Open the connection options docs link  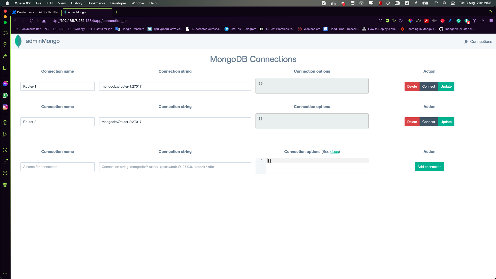pyautogui.click(x=334, y=152)
